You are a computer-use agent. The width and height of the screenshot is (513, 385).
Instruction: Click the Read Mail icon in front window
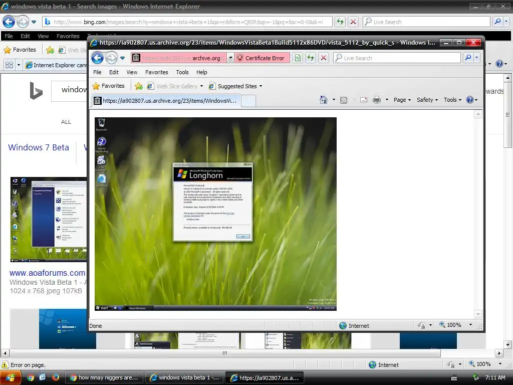tap(364, 100)
